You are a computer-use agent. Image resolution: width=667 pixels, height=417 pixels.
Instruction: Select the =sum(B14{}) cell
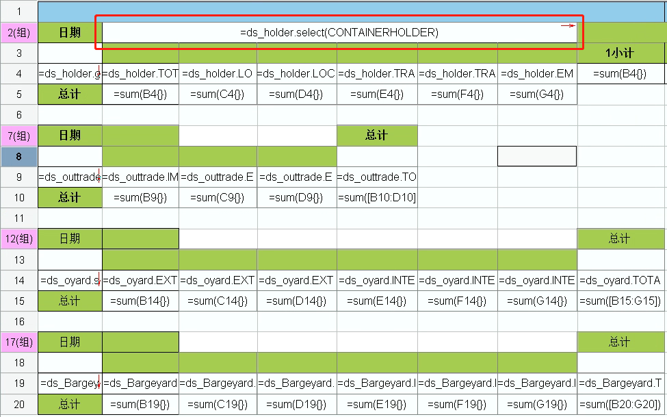[x=140, y=301]
